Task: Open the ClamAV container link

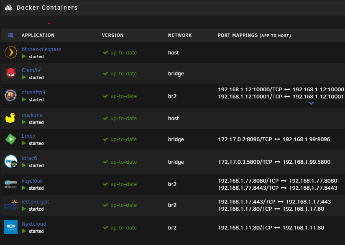Action: click(31, 70)
